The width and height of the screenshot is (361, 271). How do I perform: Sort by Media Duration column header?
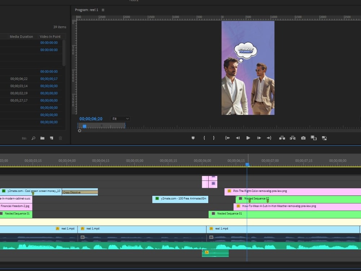21,36
